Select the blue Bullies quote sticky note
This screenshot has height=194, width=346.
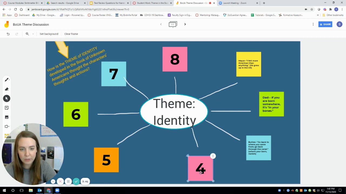tap(258, 148)
